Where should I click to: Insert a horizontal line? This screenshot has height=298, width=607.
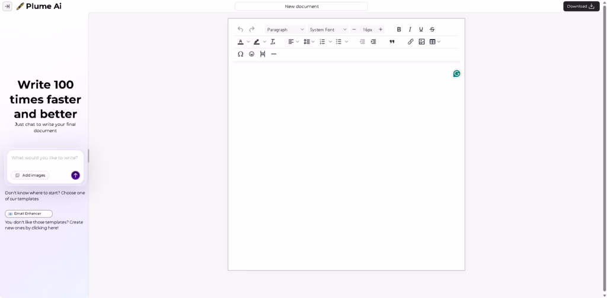click(274, 54)
